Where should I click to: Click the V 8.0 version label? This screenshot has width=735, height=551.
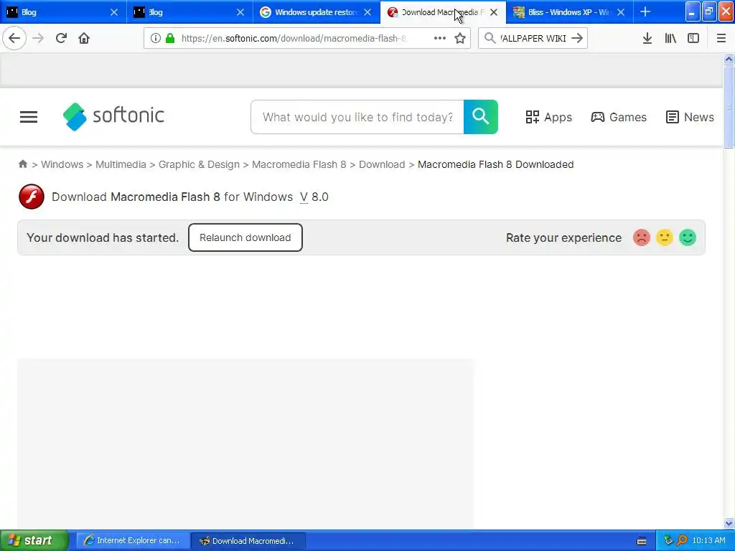(x=314, y=197)
